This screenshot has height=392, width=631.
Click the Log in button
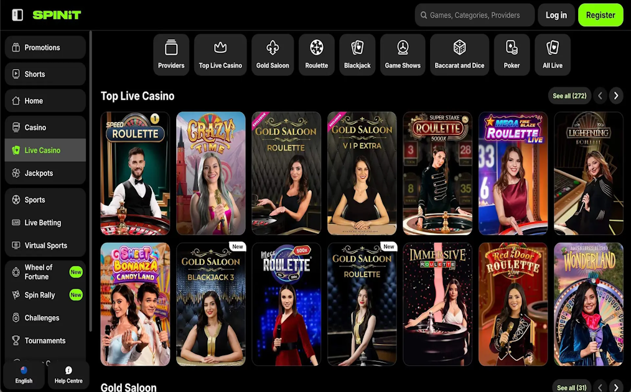(x=556, y=16)
